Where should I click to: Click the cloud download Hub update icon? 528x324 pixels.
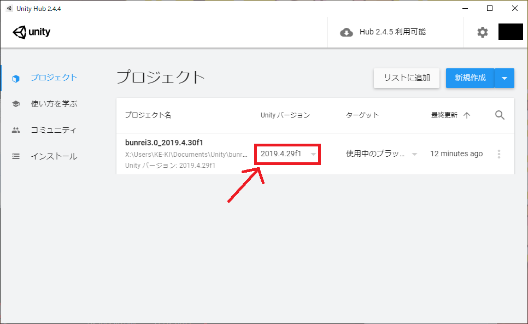pos(347,32)
